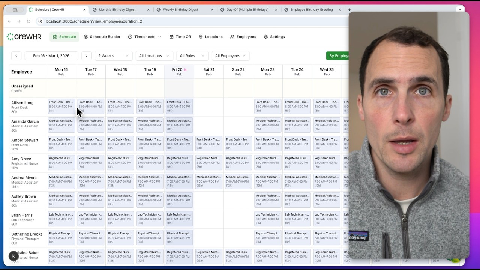Go to Time Off page
This screenshot has height=270, width=480.
(180, 37)
